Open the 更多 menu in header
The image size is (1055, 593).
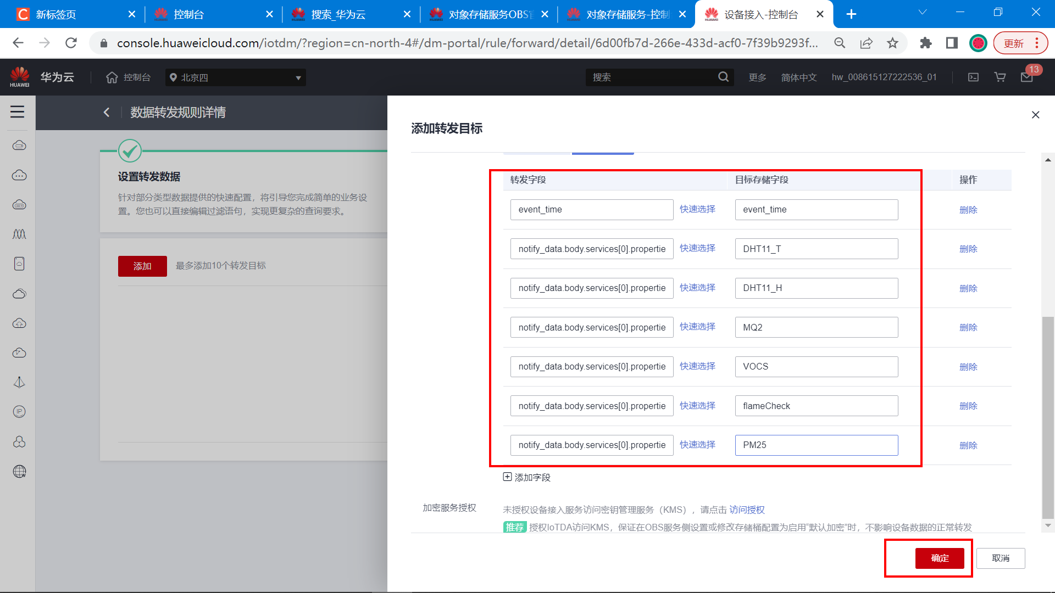point(757,77)
